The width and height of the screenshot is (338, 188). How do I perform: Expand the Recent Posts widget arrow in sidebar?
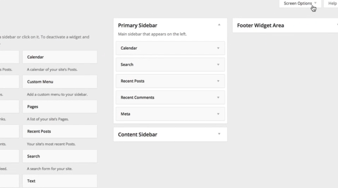218,81
